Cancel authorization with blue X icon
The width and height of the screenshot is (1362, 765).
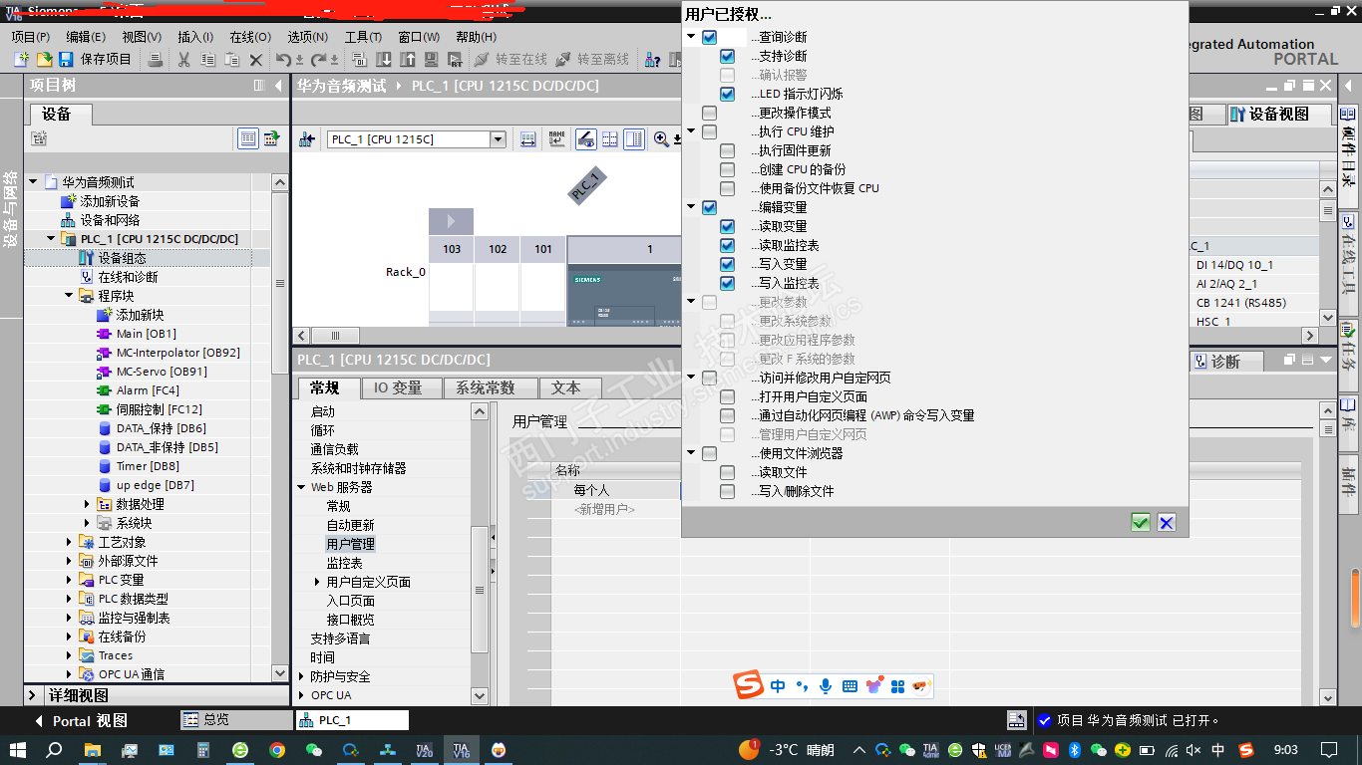point(1167,522)
